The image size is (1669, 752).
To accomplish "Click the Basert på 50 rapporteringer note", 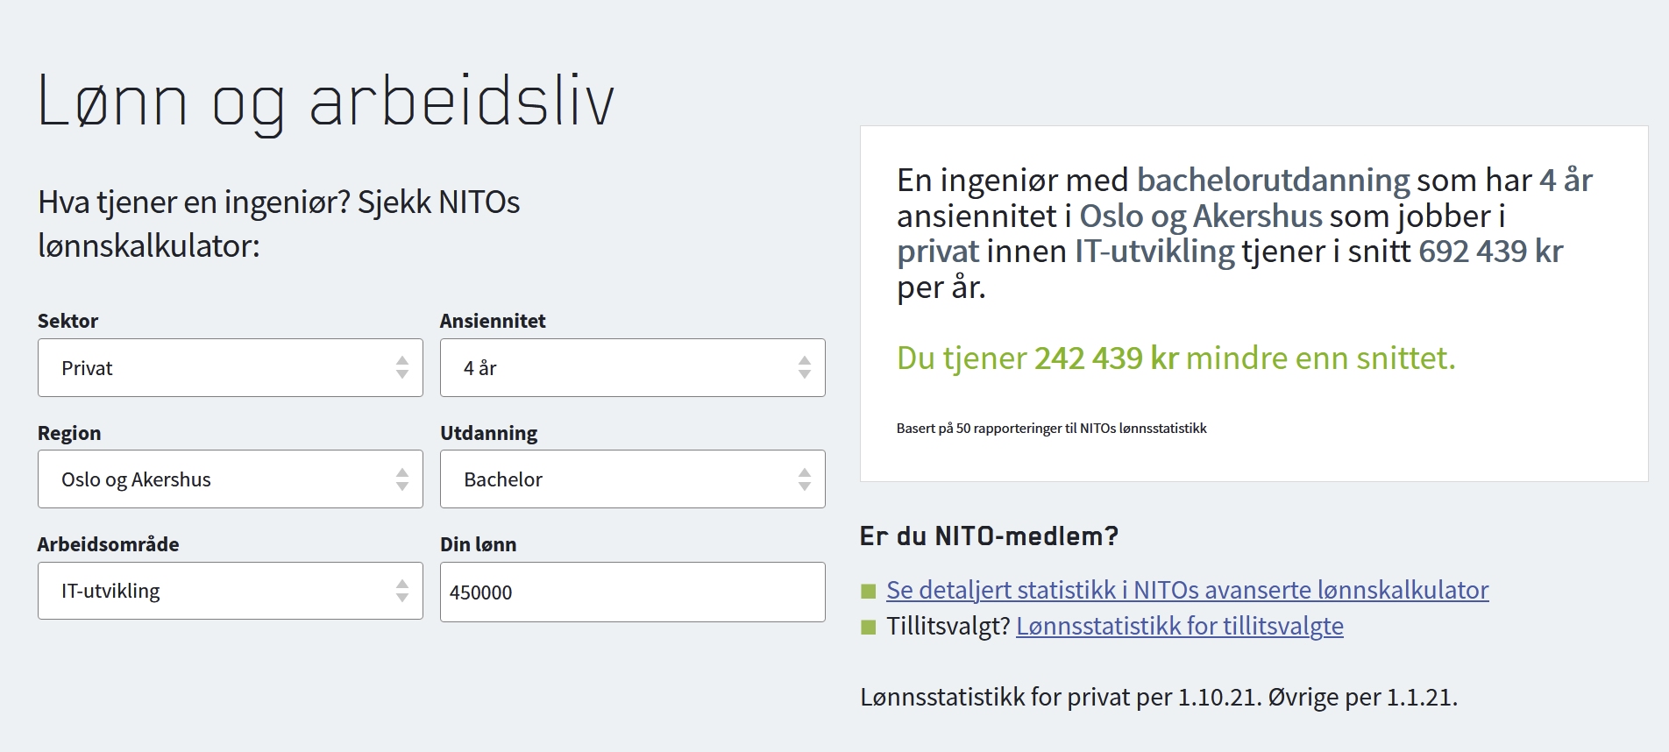I will tap(1052, 429).
